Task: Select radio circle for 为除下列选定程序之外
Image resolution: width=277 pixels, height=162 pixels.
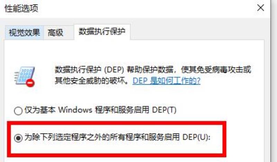Action: [18, 138]
